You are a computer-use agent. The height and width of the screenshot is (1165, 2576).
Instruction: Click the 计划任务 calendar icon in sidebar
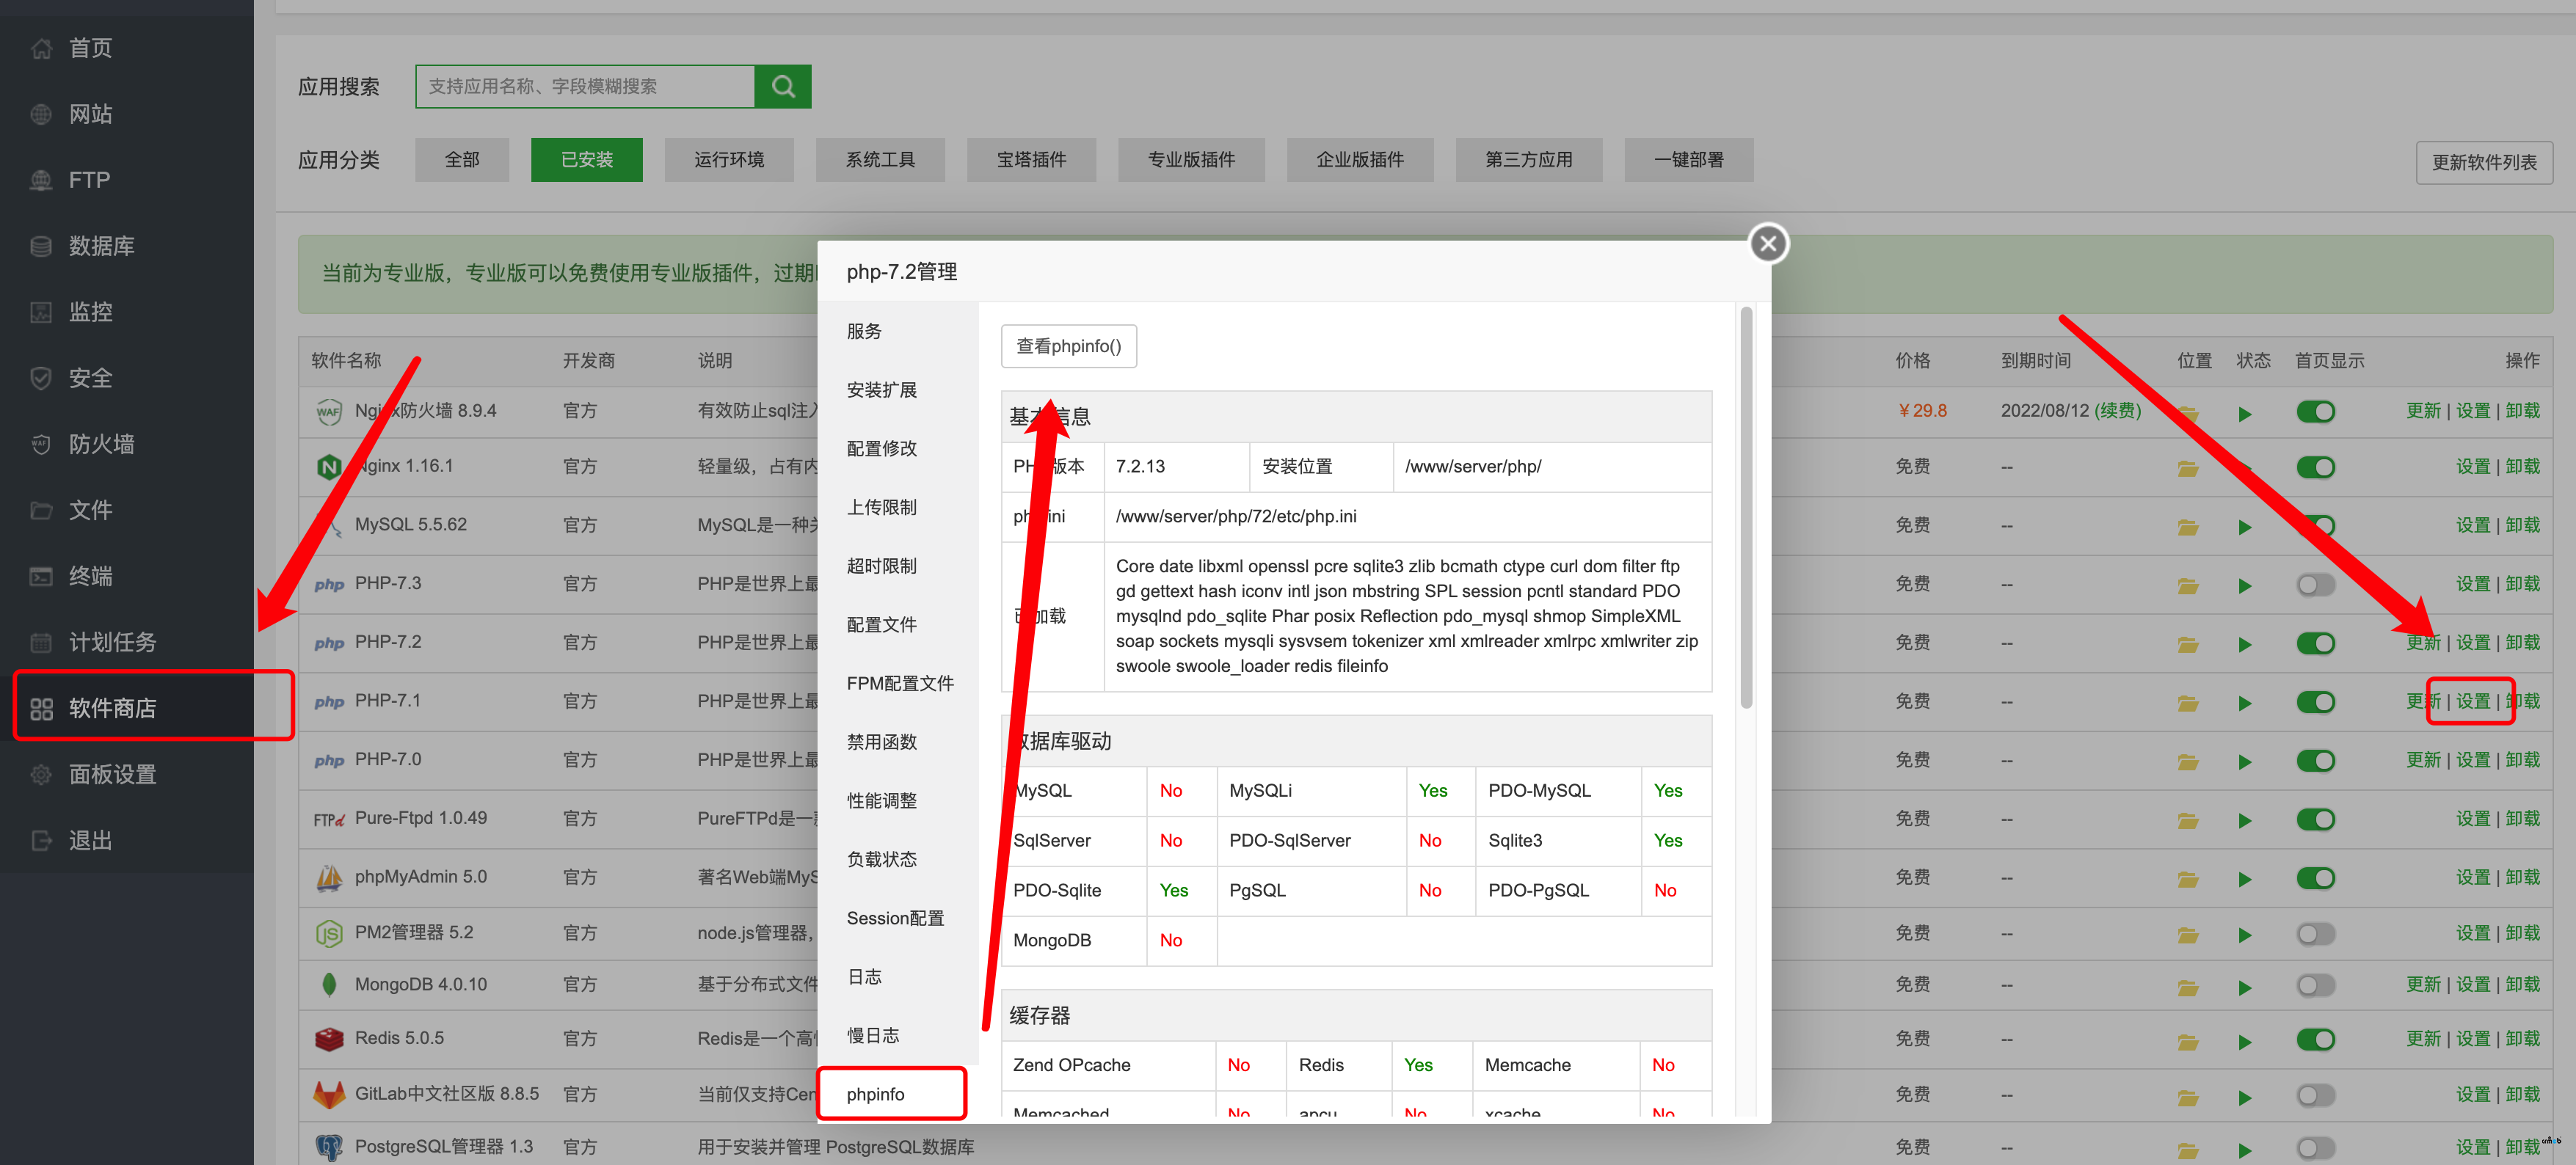coord(41,642)
